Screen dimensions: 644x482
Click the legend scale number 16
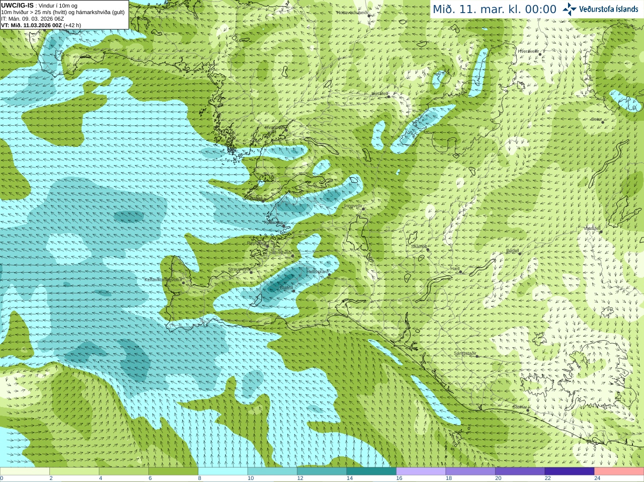coord(399,478)
